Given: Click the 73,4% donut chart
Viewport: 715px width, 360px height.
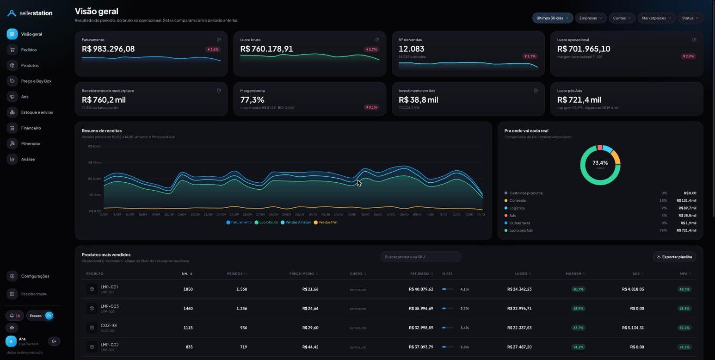Looking at the screenshot, I should (x=600, y=165).
